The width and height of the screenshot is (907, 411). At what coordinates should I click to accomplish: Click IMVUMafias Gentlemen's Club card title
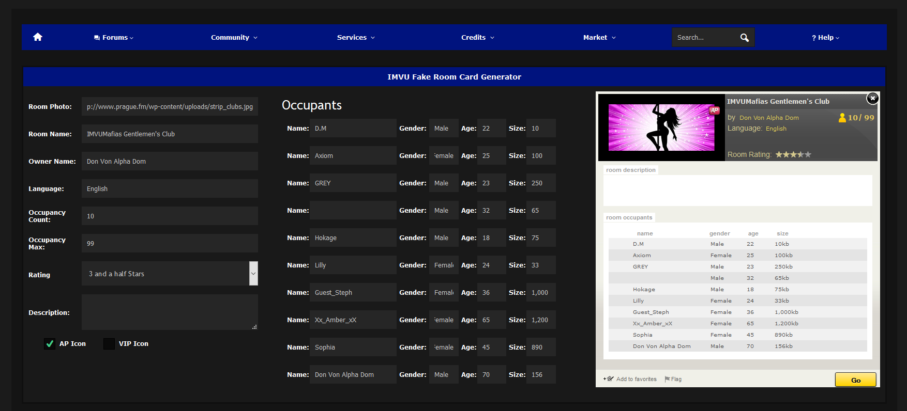pos(778,101)
